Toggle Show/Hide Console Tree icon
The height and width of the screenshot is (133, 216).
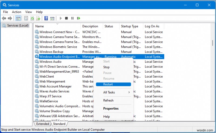[x=18, y=18]
